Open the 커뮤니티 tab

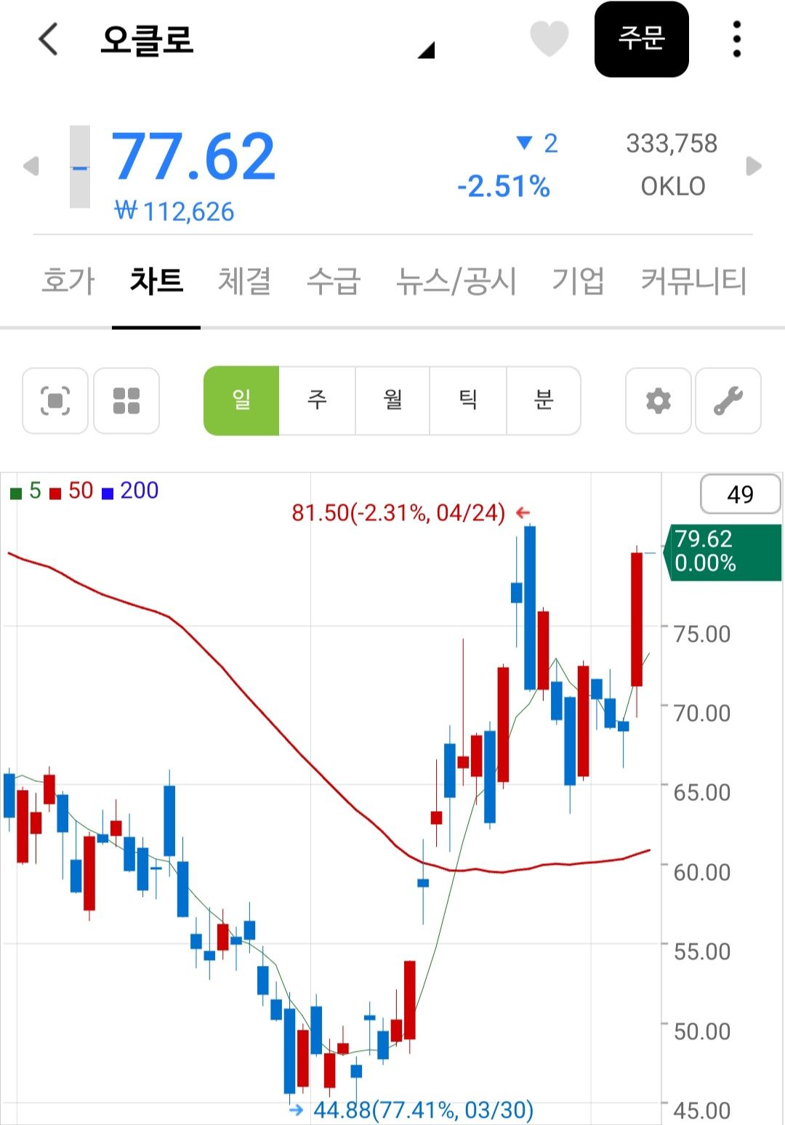coord(693,281)
